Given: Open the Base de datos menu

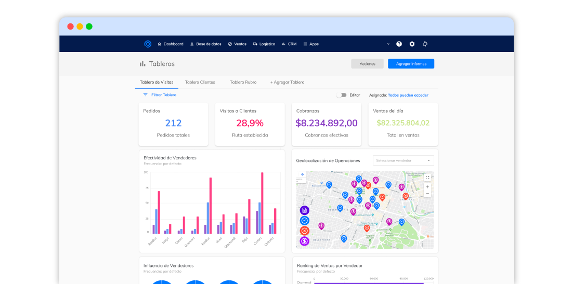Looking at the screenshot, I should point(206,44).
